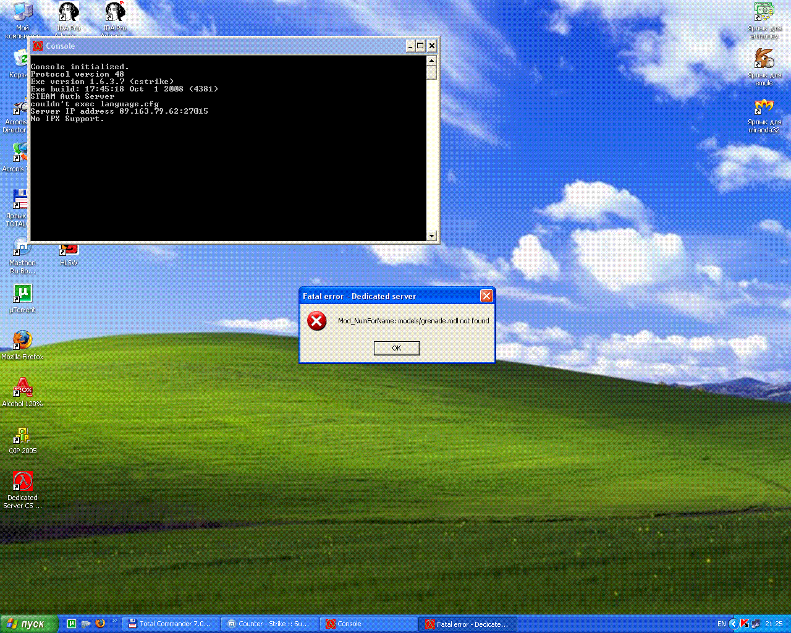Select the µTorrent desktop icon

22,299
